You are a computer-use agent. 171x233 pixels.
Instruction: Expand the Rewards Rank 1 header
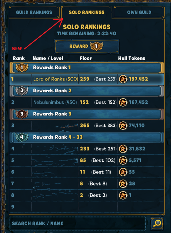click(87, 68)
